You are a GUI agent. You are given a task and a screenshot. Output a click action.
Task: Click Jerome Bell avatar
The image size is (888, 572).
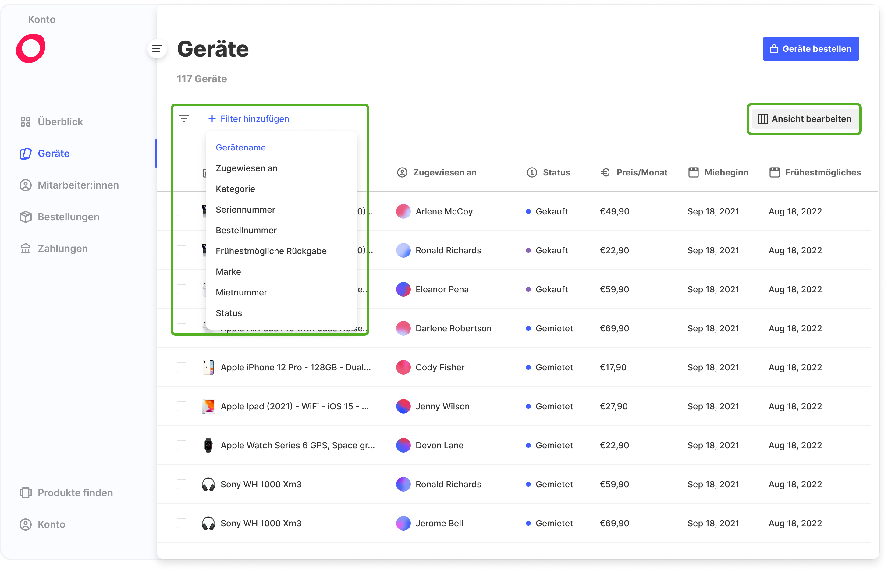(403, 523)
